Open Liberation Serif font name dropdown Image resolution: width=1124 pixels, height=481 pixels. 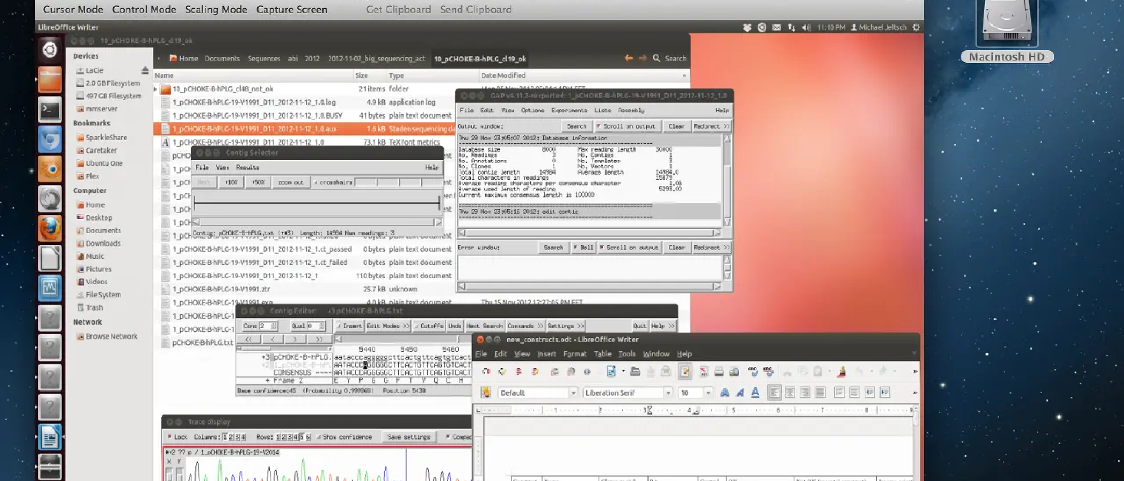(668, 392)
